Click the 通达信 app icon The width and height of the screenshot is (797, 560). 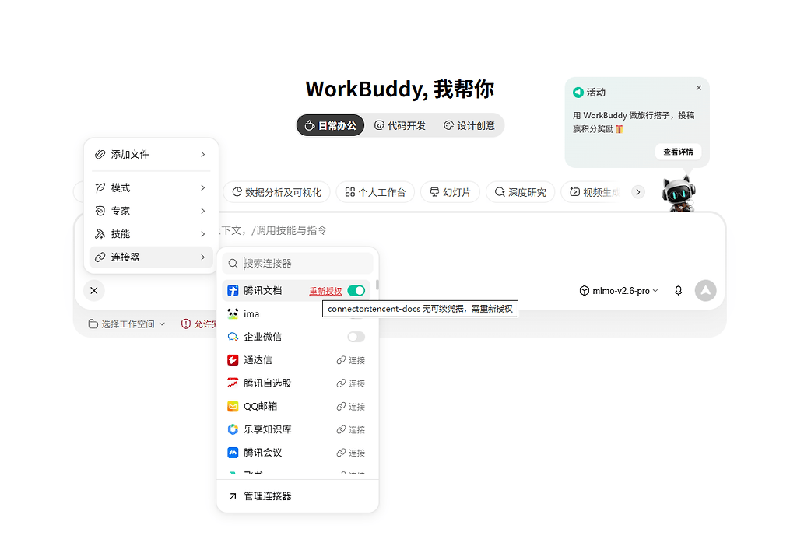click(233, 360)
